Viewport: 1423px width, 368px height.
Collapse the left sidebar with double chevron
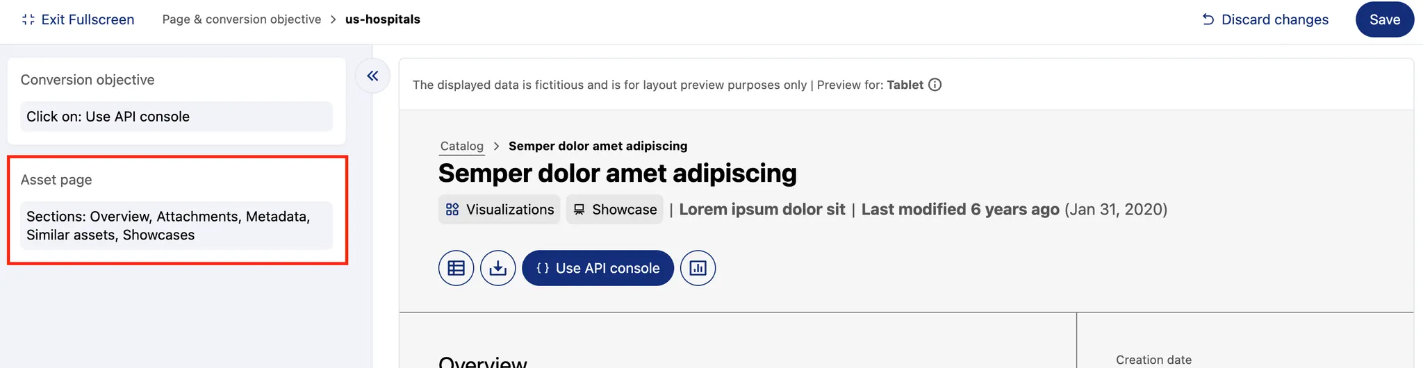pyautogui.click(x=372, y=76)
